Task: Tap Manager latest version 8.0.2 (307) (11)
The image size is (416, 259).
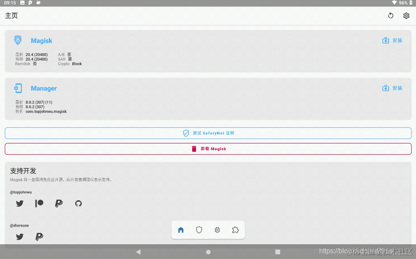Action: click(39, 102)
